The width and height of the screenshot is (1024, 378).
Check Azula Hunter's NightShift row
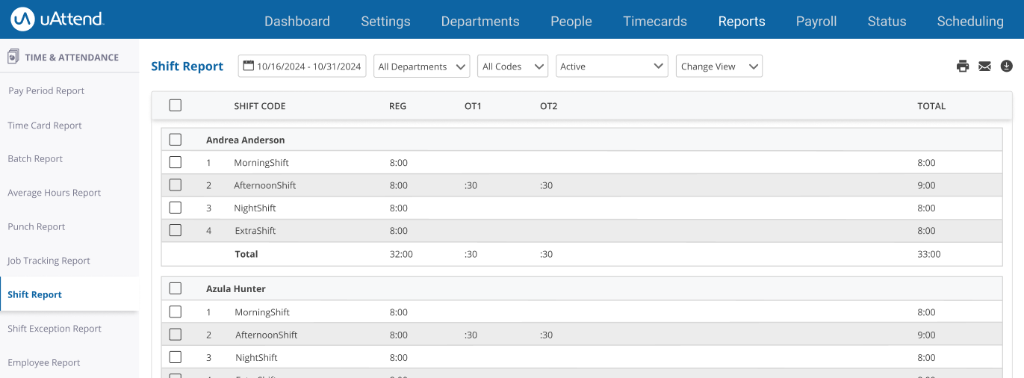point(176,356)
